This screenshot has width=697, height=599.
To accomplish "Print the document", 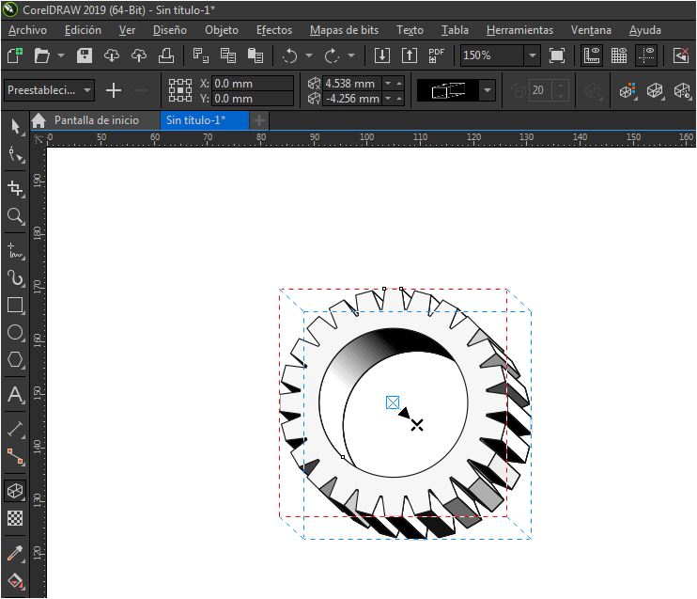I will (x=166, y=55).
